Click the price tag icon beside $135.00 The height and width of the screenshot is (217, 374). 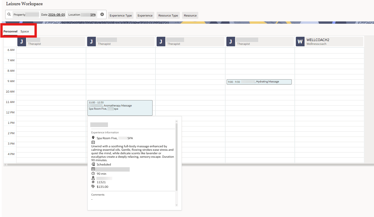tap(93, 187)
